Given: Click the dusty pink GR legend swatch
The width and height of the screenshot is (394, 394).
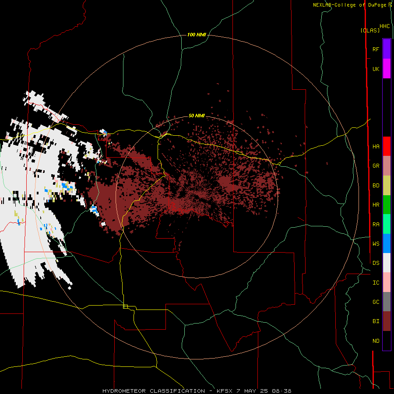Looking at the screenshot, I should pyautogui.click(x=387, y=166).
